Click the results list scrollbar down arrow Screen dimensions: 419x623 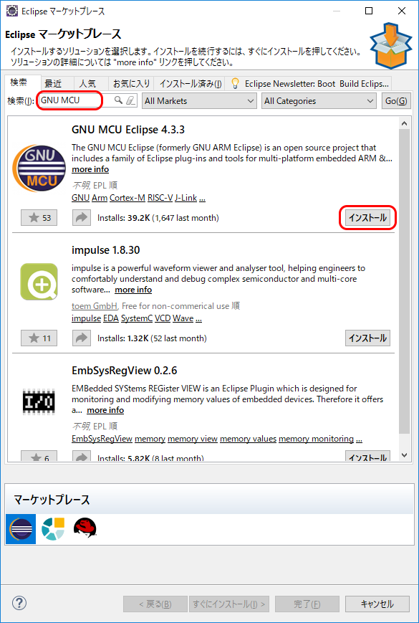click(404, 455)
